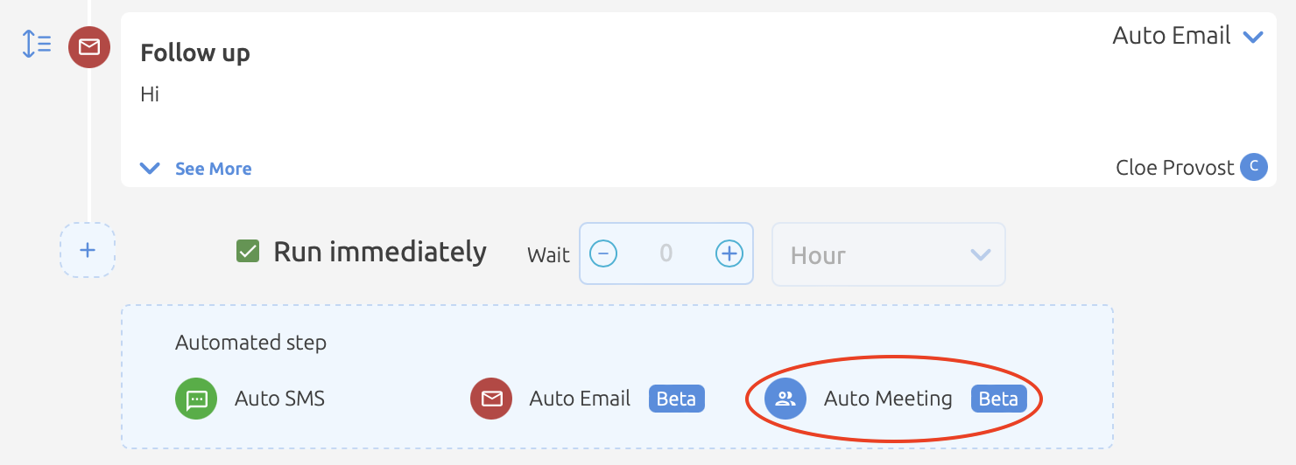
Task: Click the reorder step arrows icon
Action: [x=37, y=44]
